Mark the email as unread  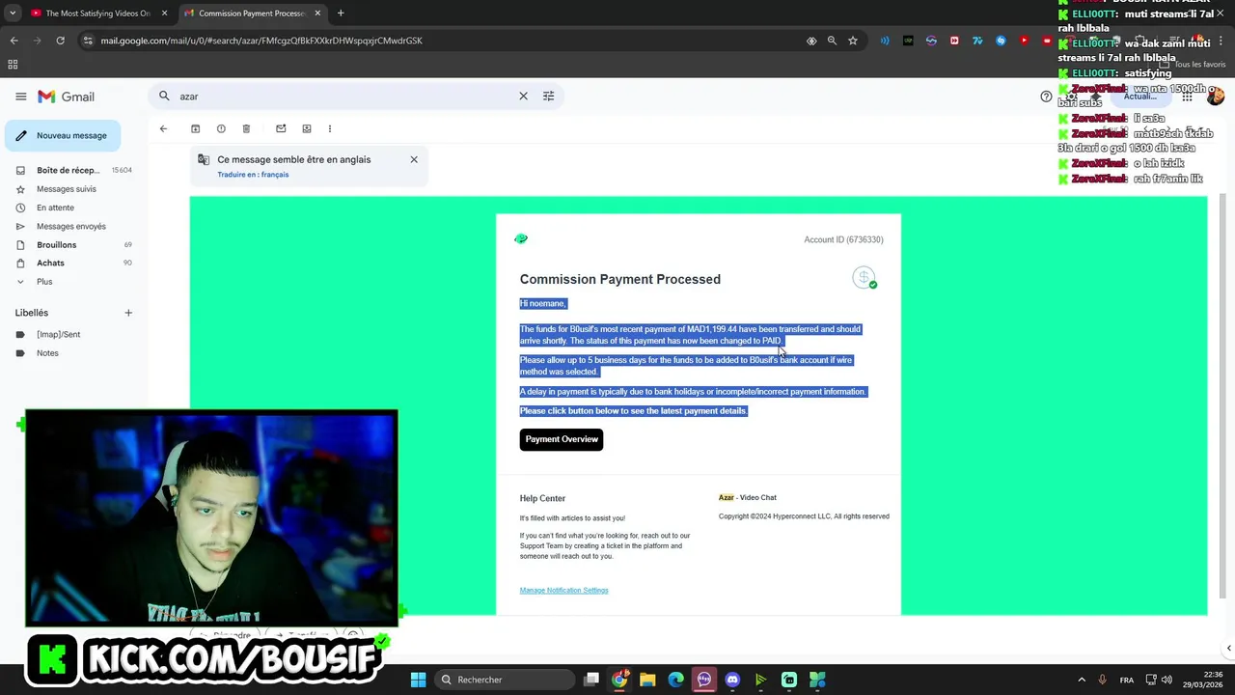[x=281, y=128]
